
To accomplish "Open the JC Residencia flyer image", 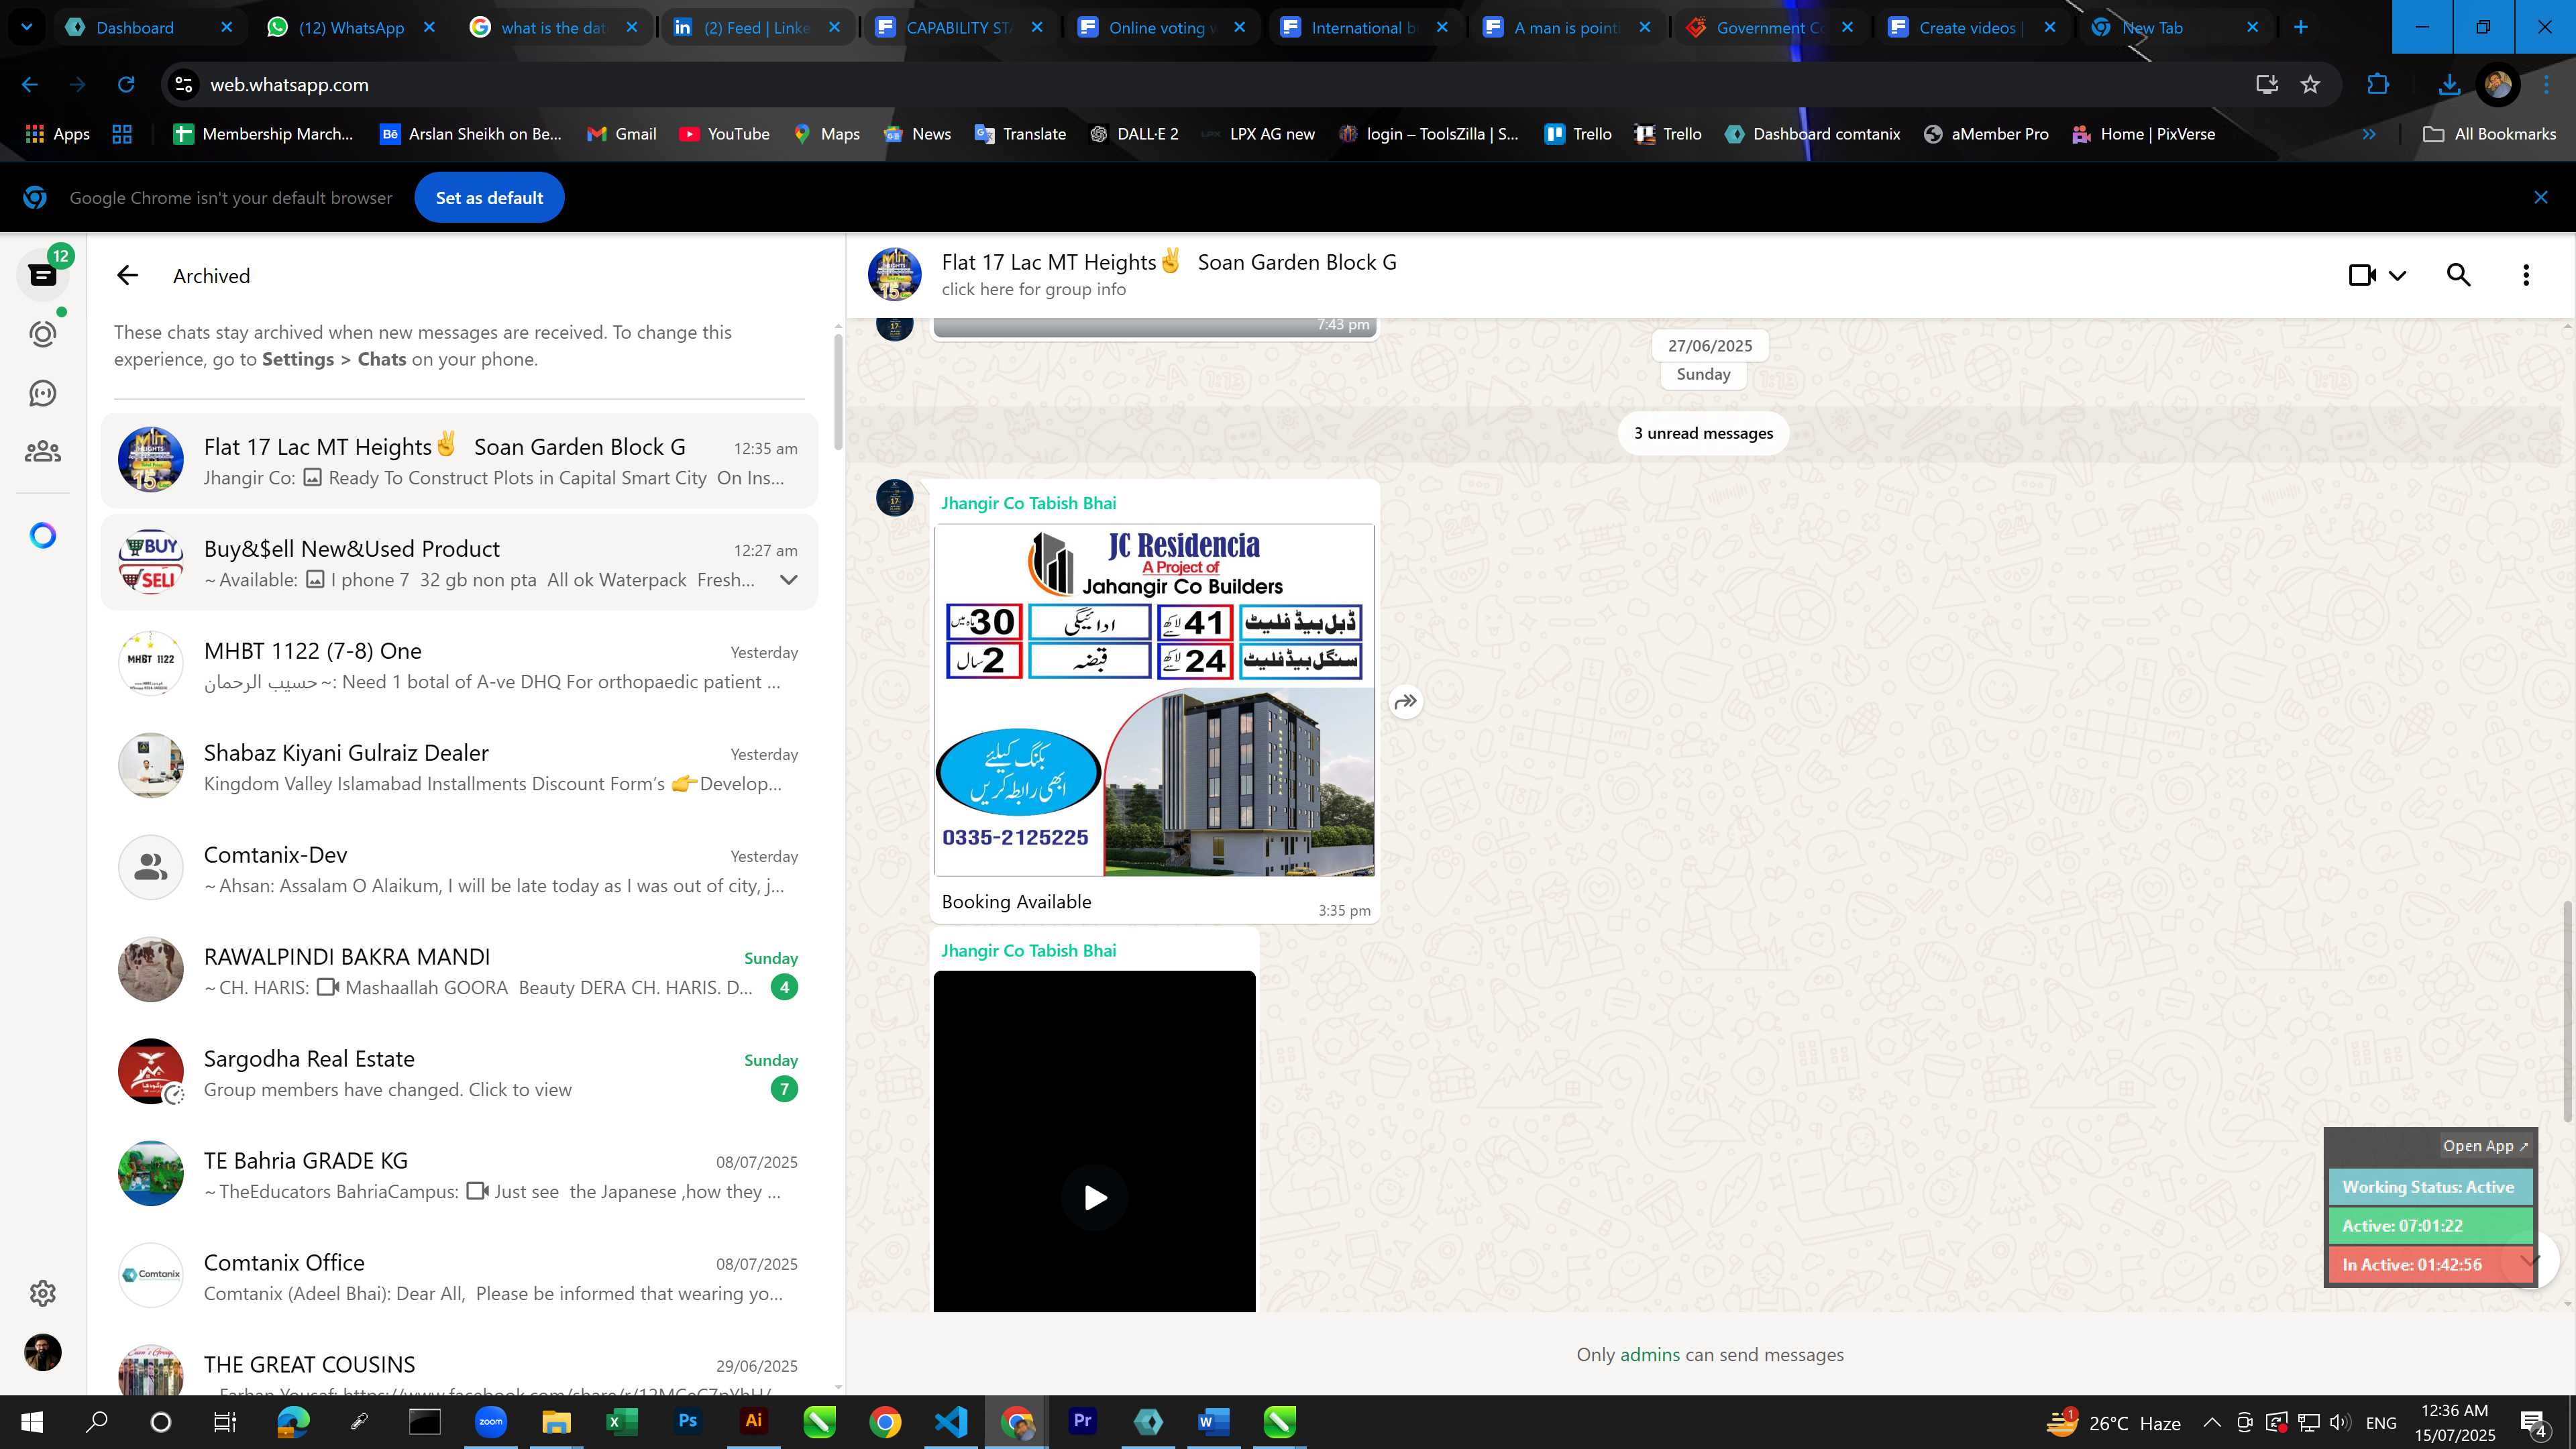I will point(1154,700).
